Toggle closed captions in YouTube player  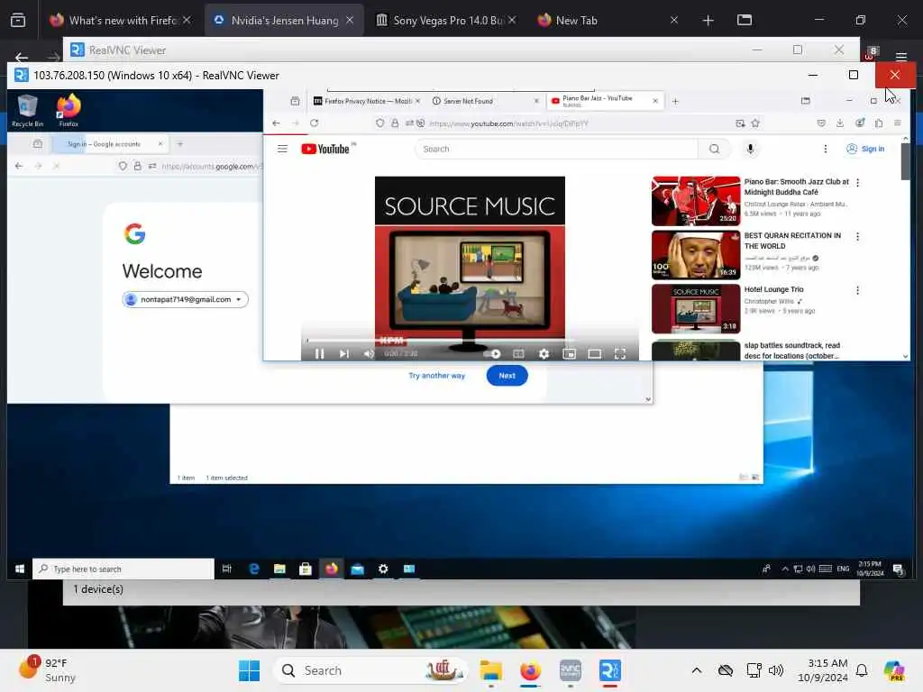point(518,353)
